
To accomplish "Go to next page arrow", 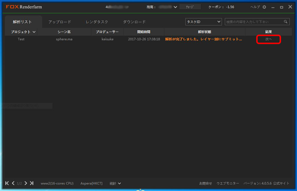I will 26,183.
